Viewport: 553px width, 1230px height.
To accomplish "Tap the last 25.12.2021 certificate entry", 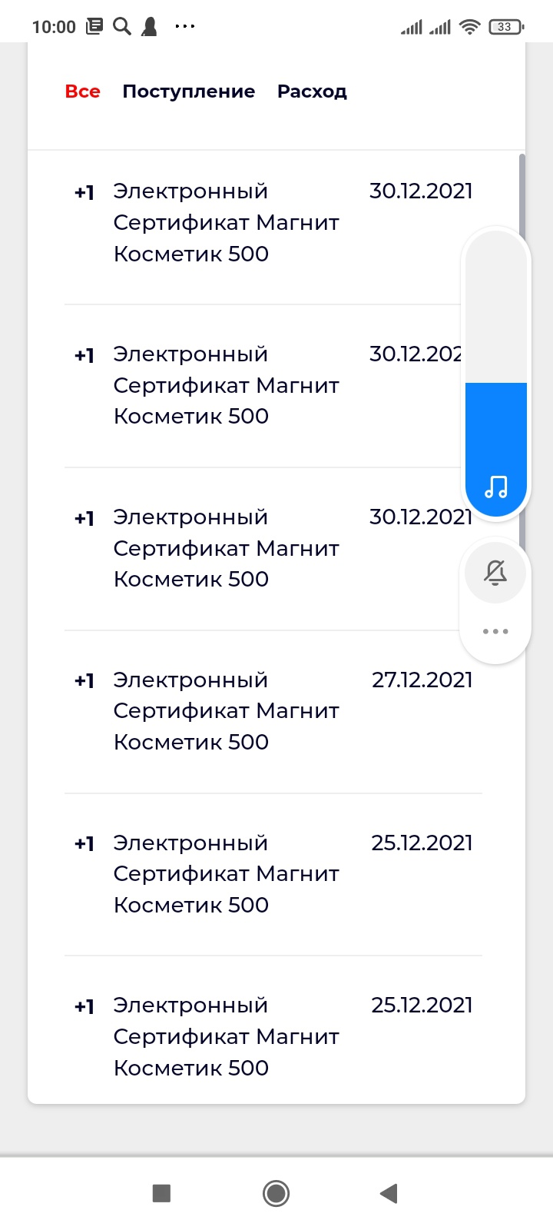I will pos(273,1036).
